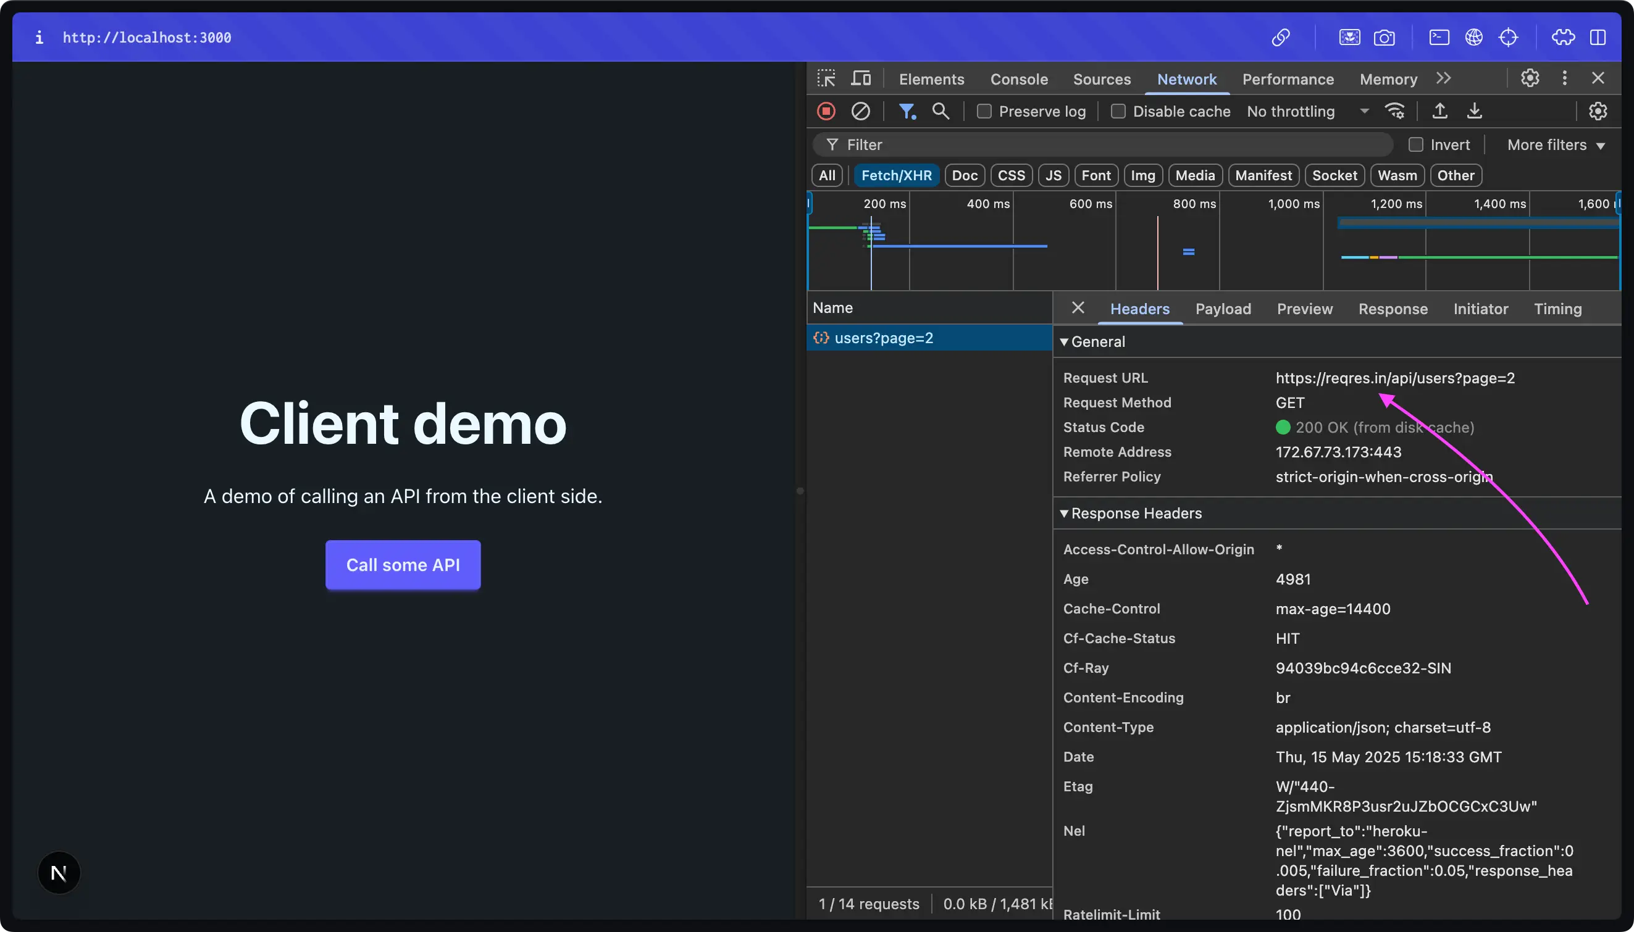Screen dimensions: 1634x932
Task: Switch to the Memory tab
Action: [x=1388, y=79]
